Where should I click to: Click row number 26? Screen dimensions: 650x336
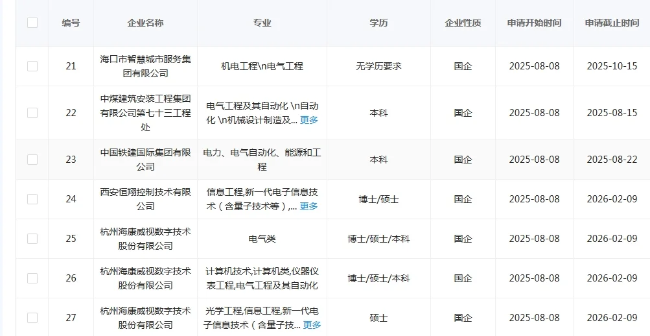coord(71,278)
